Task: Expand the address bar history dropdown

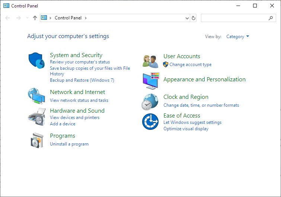Action: click(x=187, y=18)
